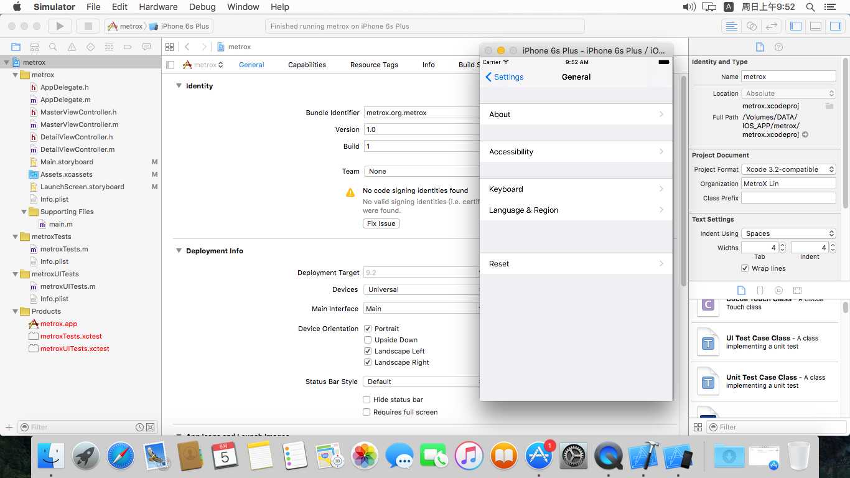Toggle the debug area pane icon
Screen dimensions: 850x478
[x=816, y=26]
